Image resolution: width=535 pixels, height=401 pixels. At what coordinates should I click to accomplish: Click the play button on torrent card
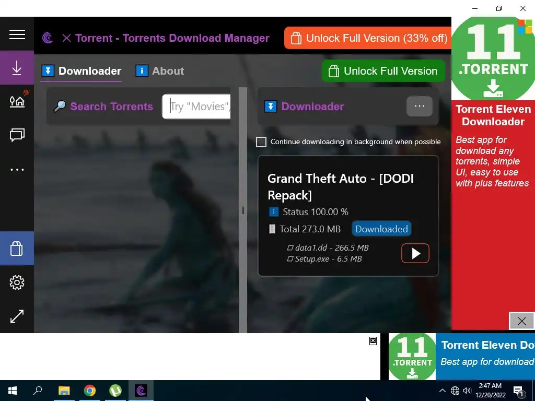click(415, 253)
